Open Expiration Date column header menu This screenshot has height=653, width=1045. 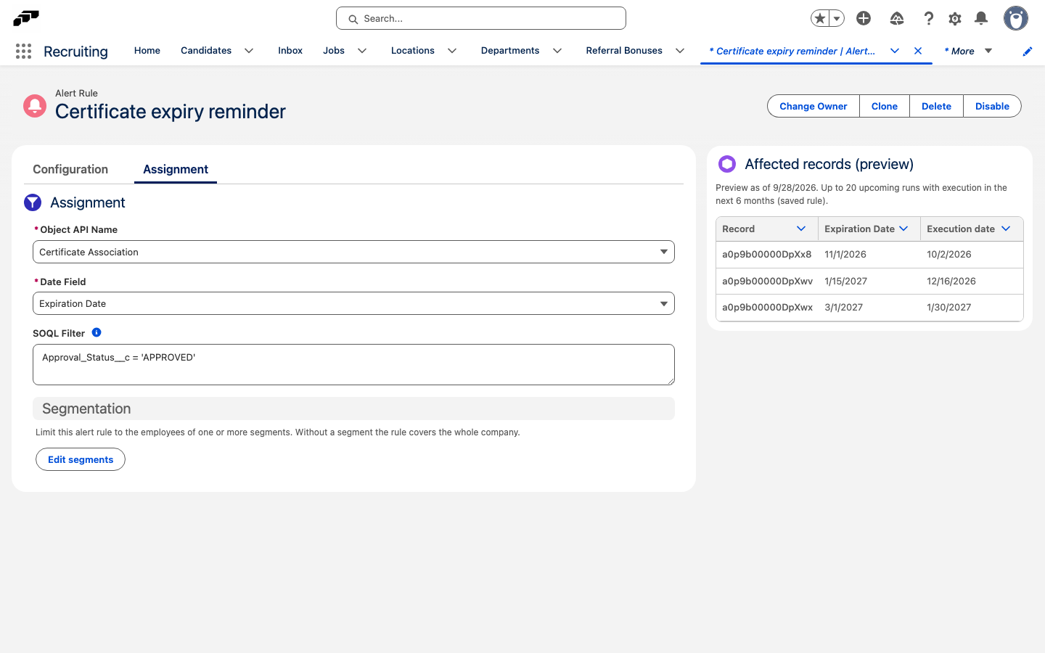903,229
